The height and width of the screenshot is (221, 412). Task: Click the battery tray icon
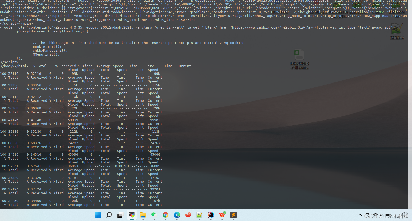(x=388, y=215)
